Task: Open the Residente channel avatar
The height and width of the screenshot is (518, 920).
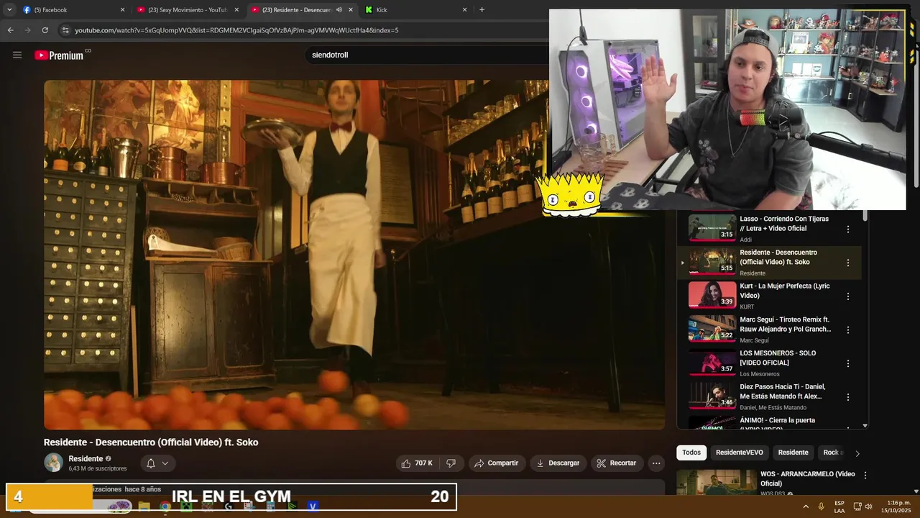Action: point(53,463)
